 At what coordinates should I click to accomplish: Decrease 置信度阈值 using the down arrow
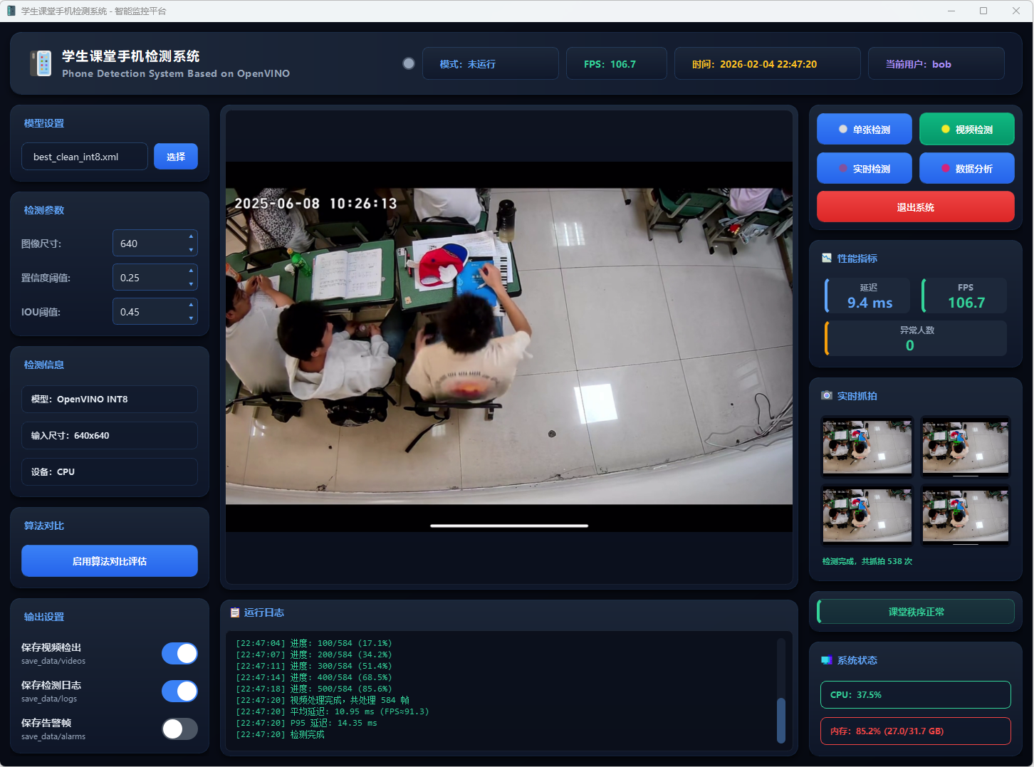pyautogui.click(x=191, y=284)
